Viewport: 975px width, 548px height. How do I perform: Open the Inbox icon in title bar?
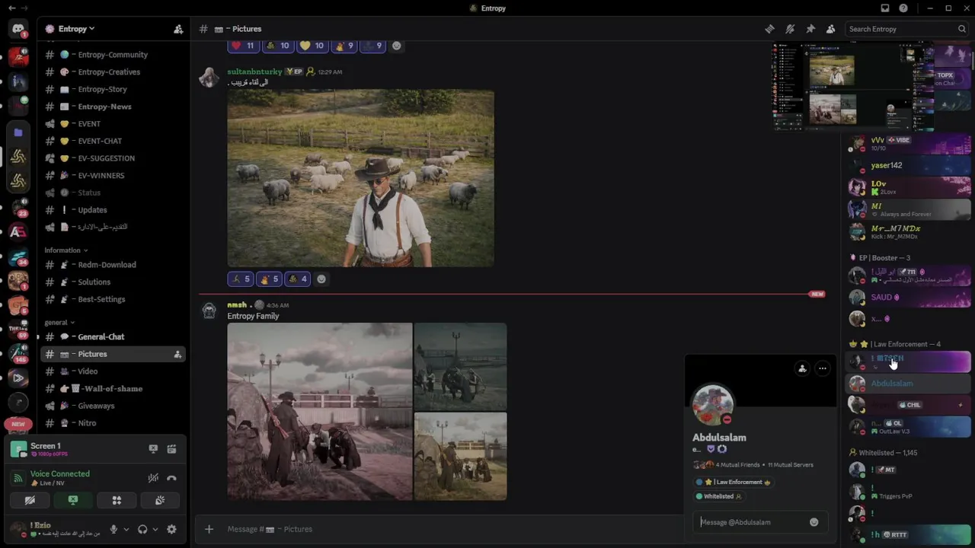click(885, 8)
